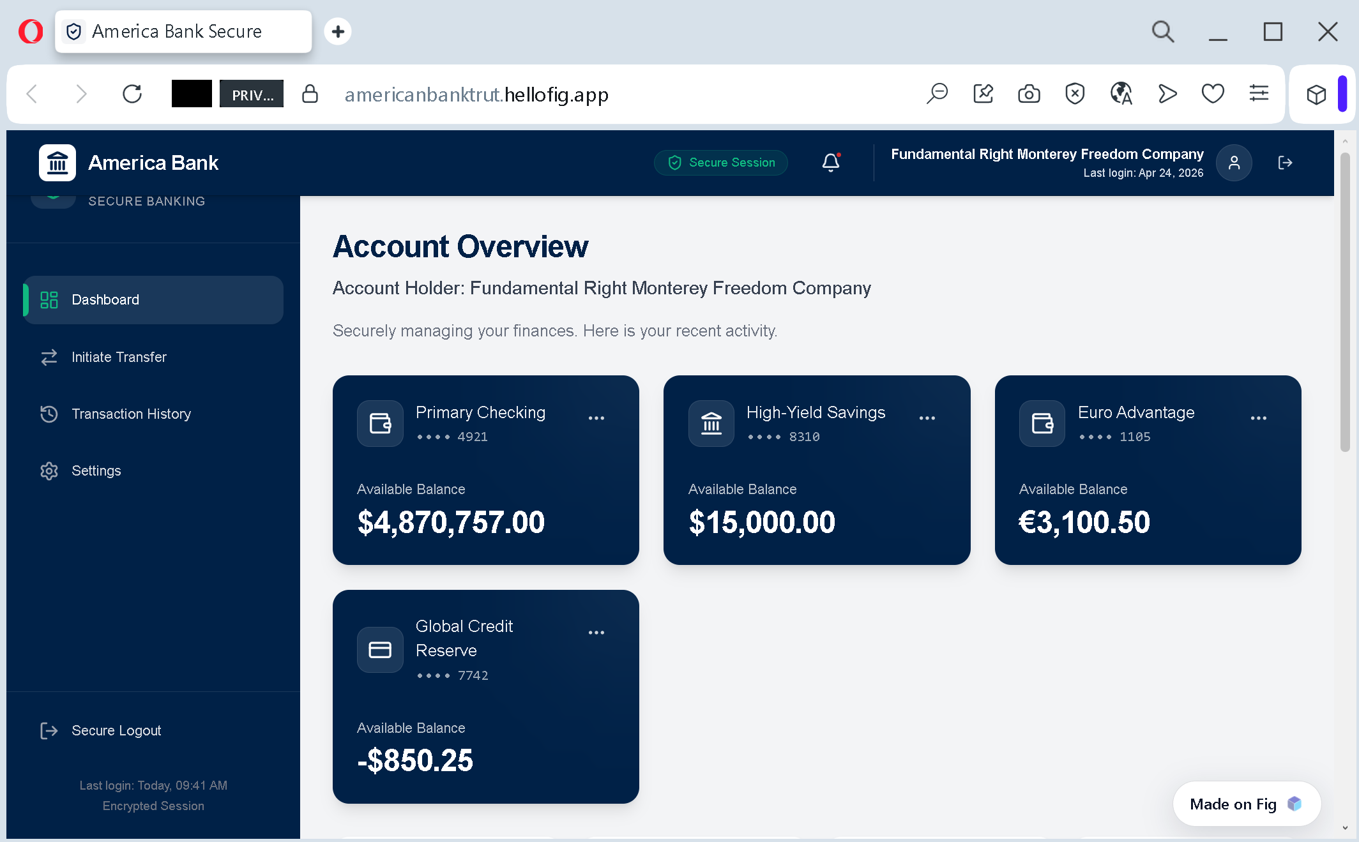The height and width of the screenshot is (842, 1359).
Task: Open the user profile avatar icon
Action: pyautogui.click(x=1234, y=163)
